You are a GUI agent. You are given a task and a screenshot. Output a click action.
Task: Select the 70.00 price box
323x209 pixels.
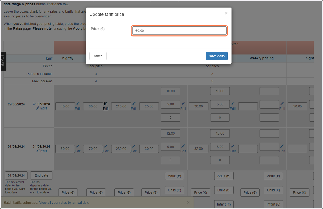coord(93,149)
